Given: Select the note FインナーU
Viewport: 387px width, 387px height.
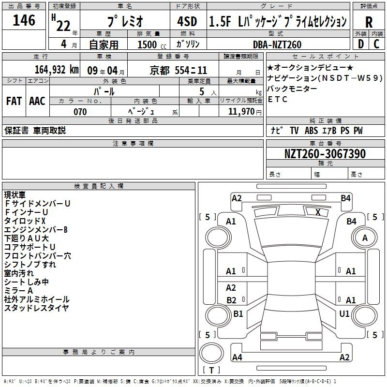Looking at the screenshot, I should tap(26, 212).
